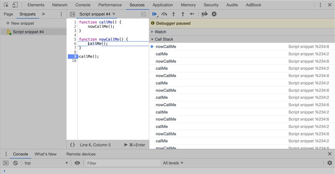335x174 pixels.
Task: Click the console prompt input
Action: [169, 171]
